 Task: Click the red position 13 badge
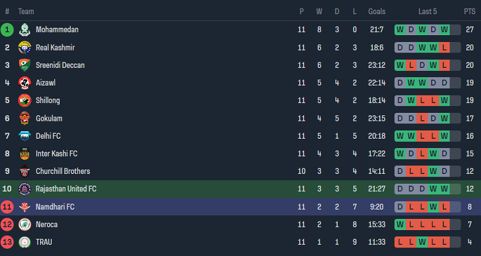pos(7,242)
